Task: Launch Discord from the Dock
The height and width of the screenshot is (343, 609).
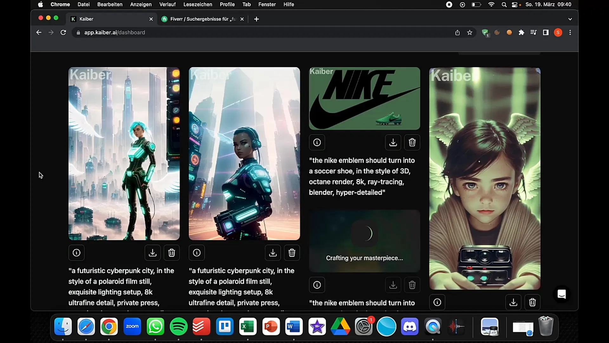Action: pos(409,326)
